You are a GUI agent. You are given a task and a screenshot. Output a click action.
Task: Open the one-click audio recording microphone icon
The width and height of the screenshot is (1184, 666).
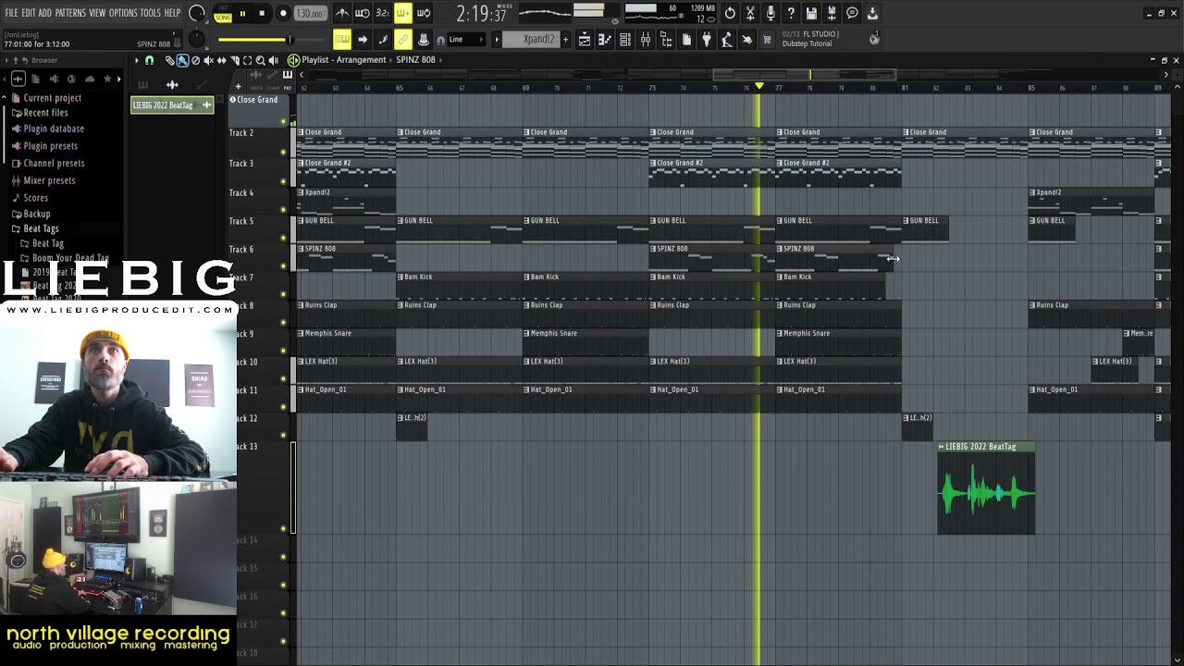click(x=771, y=13)
